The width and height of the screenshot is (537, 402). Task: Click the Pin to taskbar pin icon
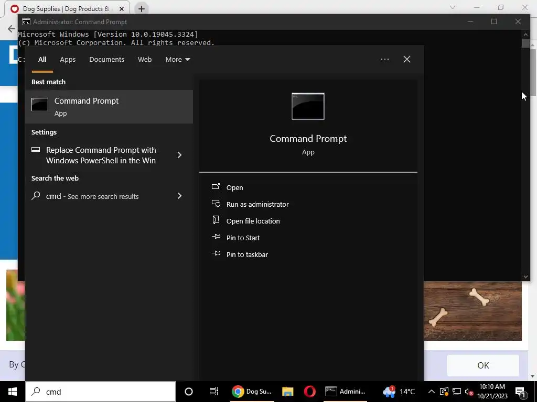(216, 254)
